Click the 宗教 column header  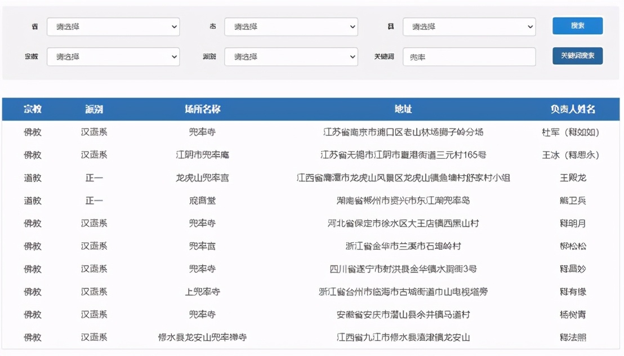[x=32, y=109]
